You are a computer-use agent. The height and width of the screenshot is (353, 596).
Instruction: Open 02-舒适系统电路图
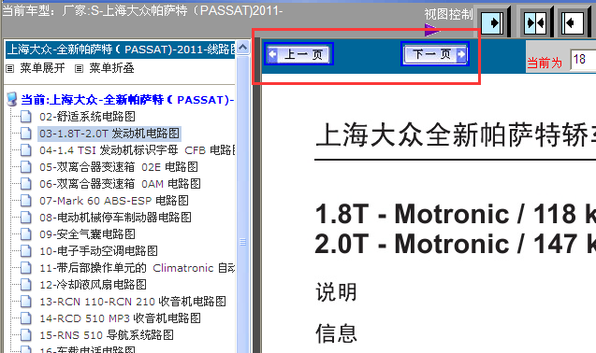(87, 117)
